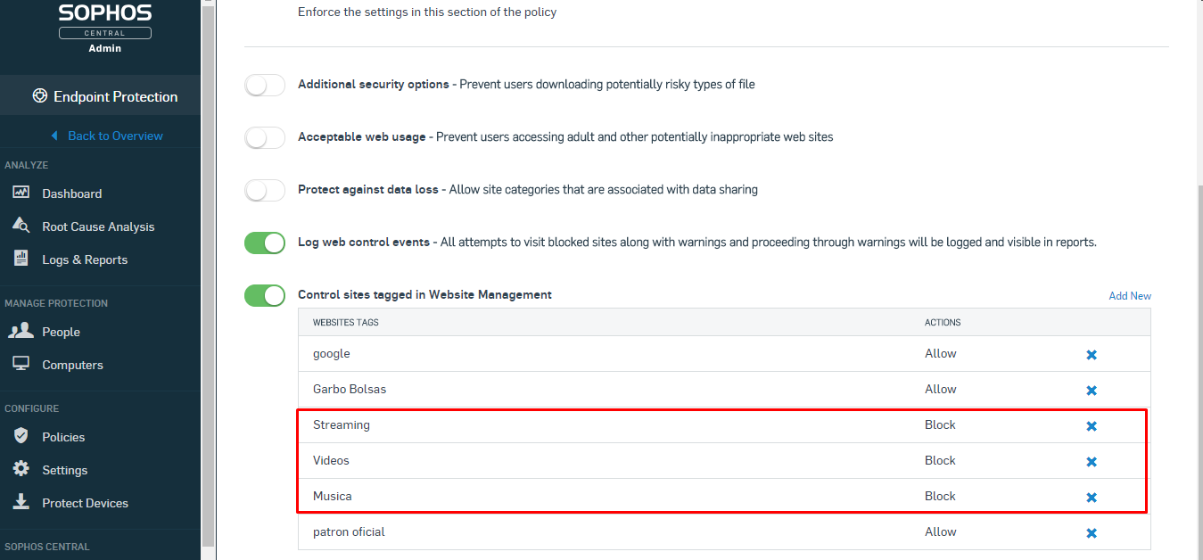Click the Dashboard chart icon
The width and height of the screenshot is (1203, 560).
pos(21,194)
